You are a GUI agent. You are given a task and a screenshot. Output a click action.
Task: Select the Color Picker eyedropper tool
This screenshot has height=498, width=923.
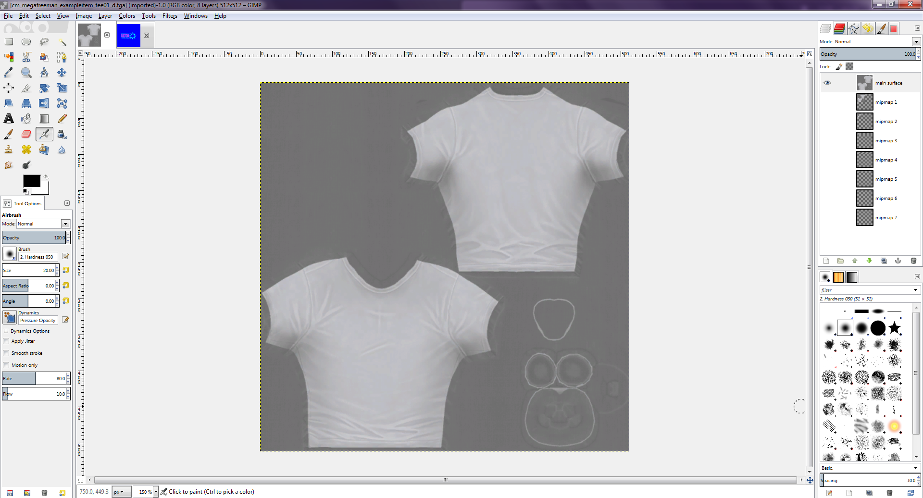(9, 73)
